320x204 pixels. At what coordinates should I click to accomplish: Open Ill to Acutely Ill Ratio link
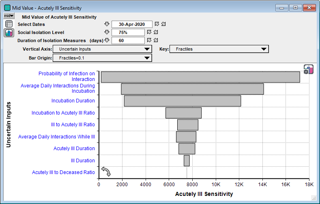73,125
